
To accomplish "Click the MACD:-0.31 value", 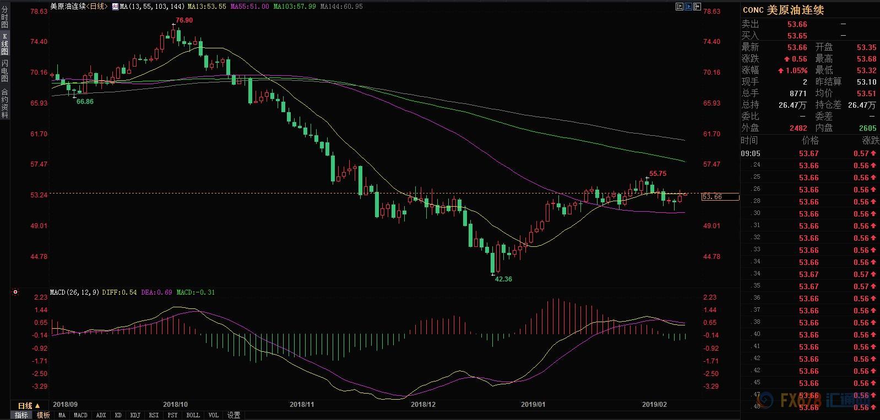I will point(195,292).
